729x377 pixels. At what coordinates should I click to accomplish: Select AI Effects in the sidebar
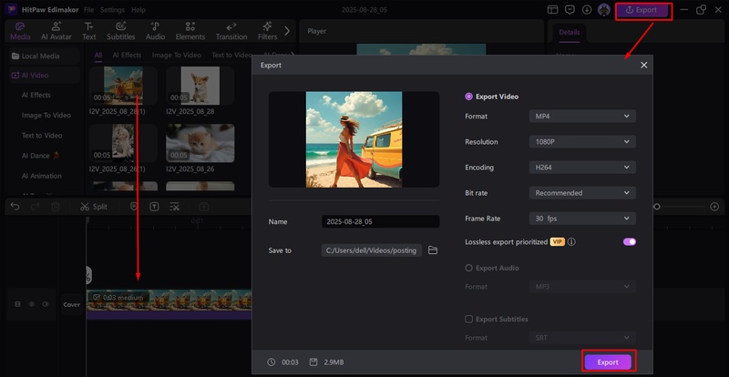36,95
